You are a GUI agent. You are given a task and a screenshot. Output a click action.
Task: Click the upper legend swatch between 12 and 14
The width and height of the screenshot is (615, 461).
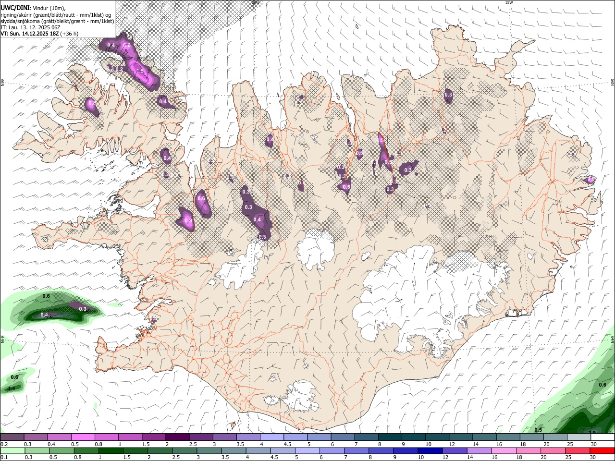[461, 437]
